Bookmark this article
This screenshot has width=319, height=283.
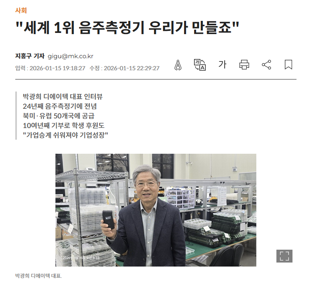[288, 65]
